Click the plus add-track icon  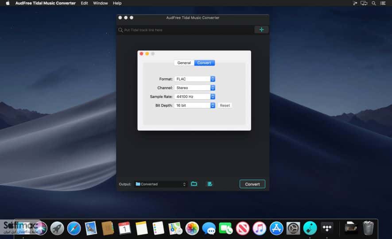pyautogui.click(x=261, y=30)
